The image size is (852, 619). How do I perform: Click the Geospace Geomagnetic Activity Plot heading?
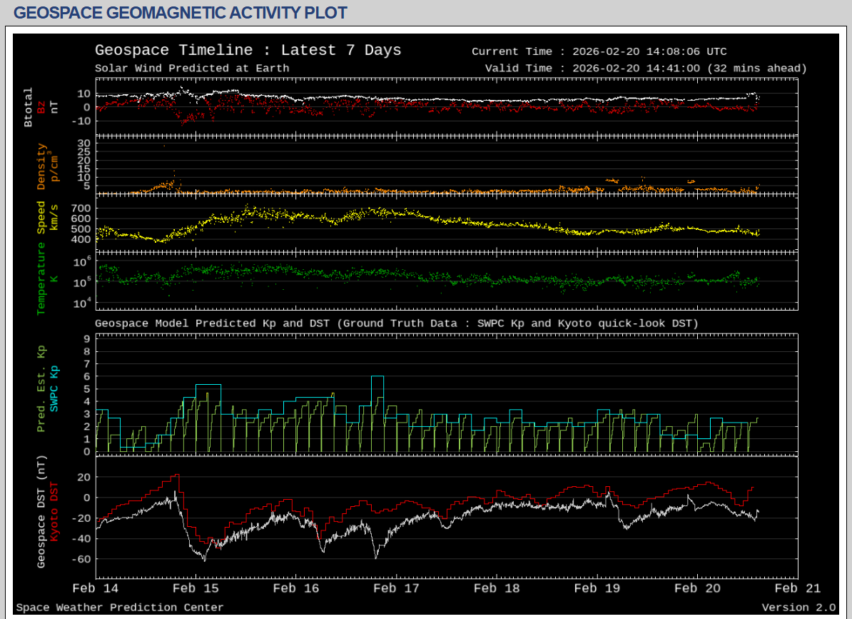[181, 13]
